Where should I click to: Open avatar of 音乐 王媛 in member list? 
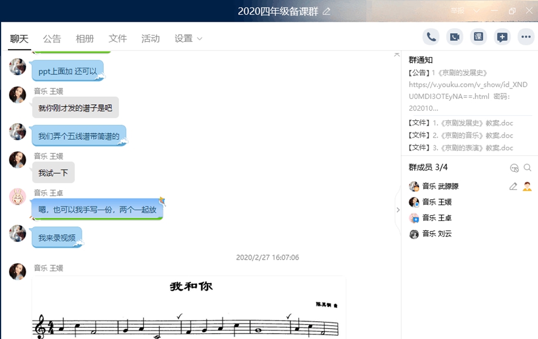[x=414, y=202]
